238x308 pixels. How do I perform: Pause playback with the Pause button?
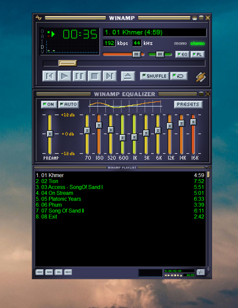[80, 76]
